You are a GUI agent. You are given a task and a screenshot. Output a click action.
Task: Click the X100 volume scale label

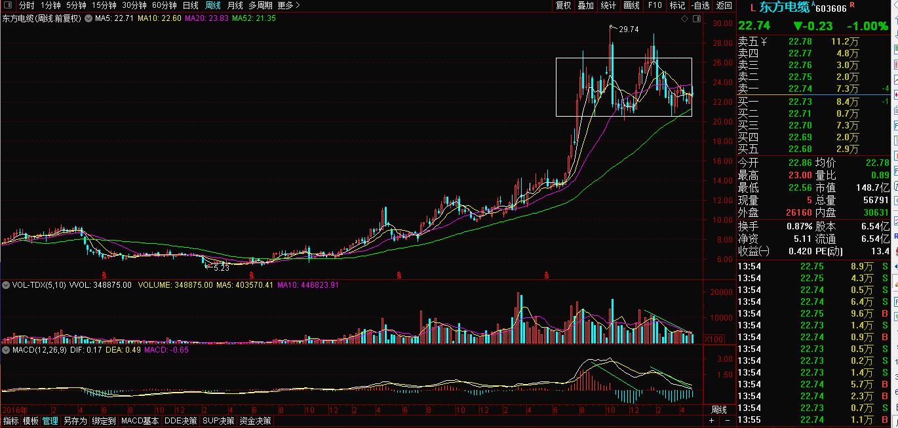point(713,339)
